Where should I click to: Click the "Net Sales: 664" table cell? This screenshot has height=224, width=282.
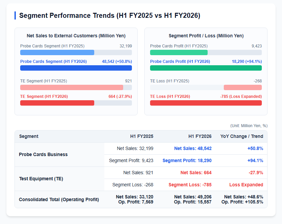pyautogui.click(x=196, y=173)
